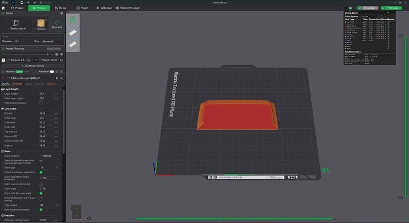409x223 pixels.
Task: Search process settings magnifier icon
Action: point(62,78)
